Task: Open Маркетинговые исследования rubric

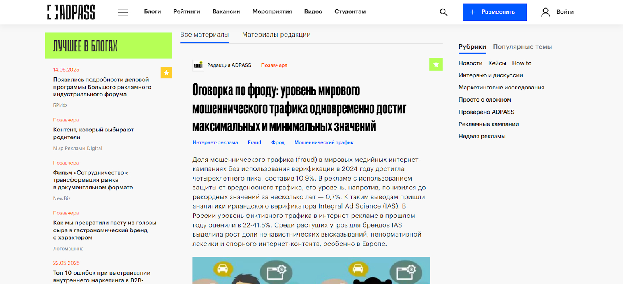Action: [502, 88]
